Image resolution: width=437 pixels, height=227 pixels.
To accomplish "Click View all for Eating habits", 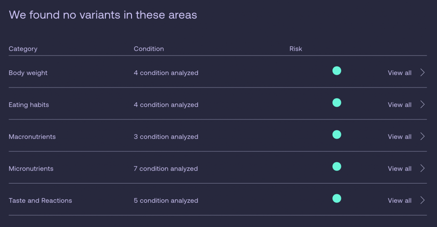I will (x=399, y=105).
